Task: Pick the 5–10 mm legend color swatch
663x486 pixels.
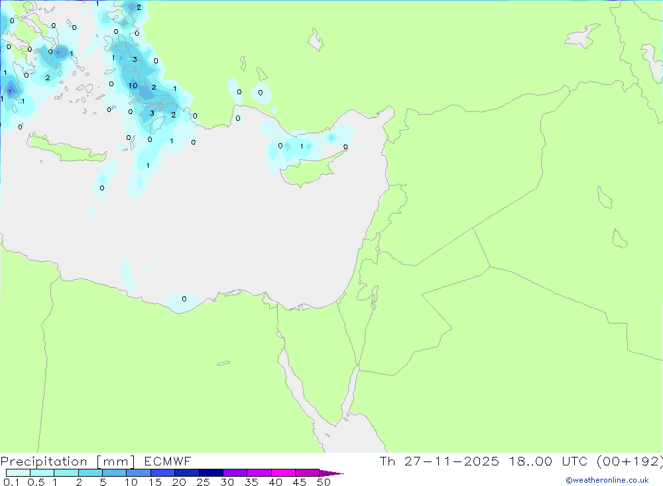Action: click(114, 473)
